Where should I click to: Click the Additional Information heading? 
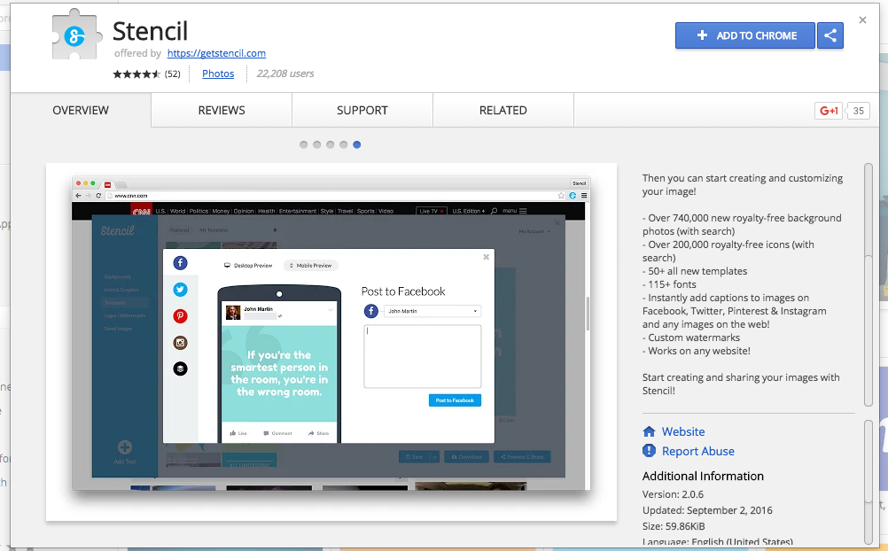(x=703, y=477)
